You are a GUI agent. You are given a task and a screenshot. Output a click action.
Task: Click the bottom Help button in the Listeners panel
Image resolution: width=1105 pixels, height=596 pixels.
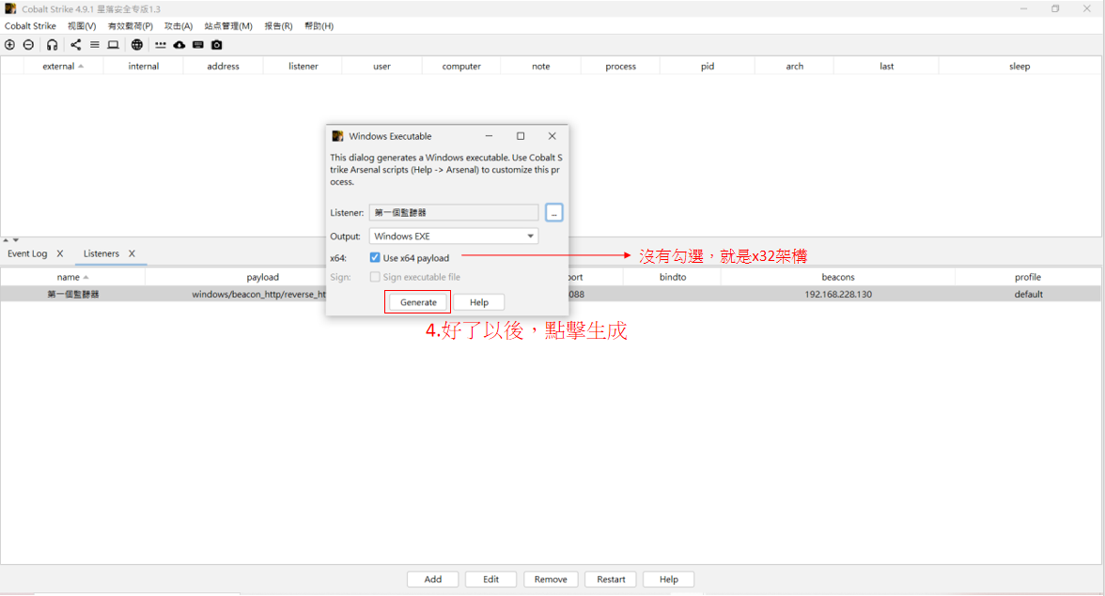[669, 579]
